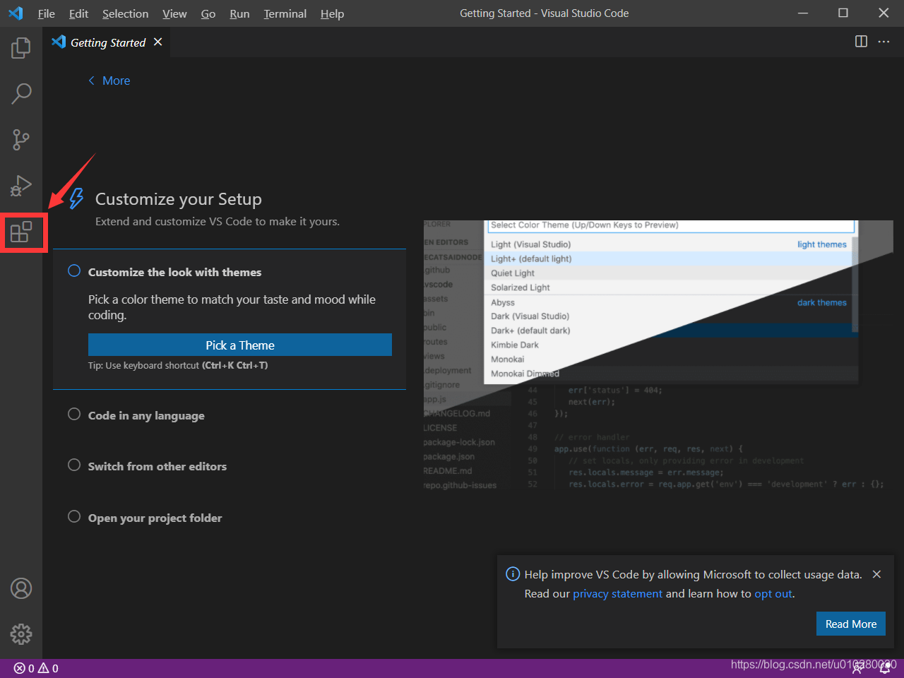Screen dimensions: 904x678
Task: Click the Customize your Setup heading
Action: (179, 199)
